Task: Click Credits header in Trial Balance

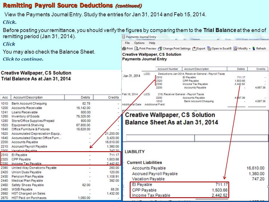Action: pyautogui.click(x=107, y=97)
